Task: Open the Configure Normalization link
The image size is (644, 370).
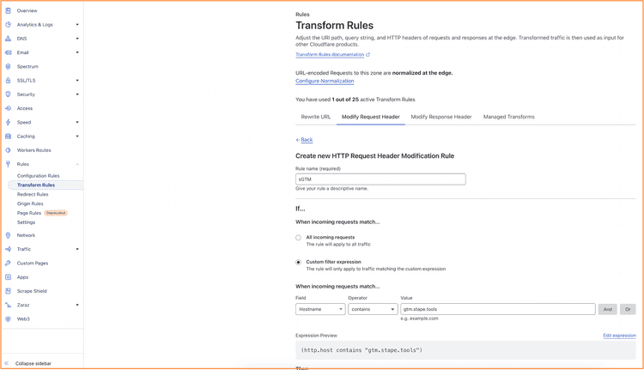Action: tap(325, 81)
